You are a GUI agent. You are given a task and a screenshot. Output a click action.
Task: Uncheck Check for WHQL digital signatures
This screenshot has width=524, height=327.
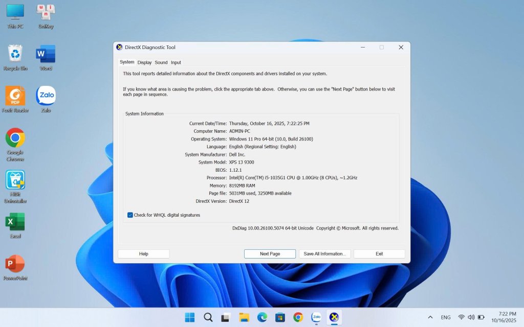click(x=130, y=215)
